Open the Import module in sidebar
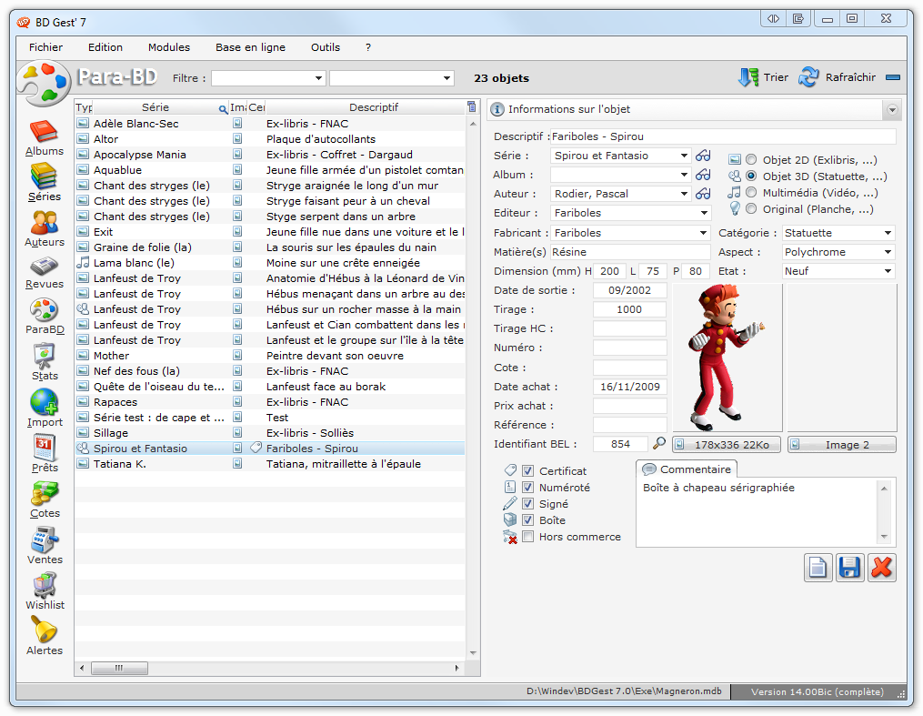923x716 pixels. coord(45,408)
